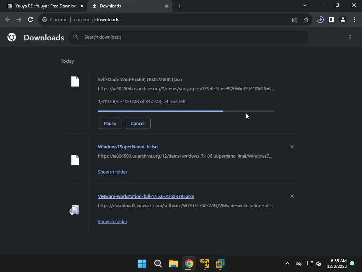Toggle the Chrome side panel

(332, 20)
